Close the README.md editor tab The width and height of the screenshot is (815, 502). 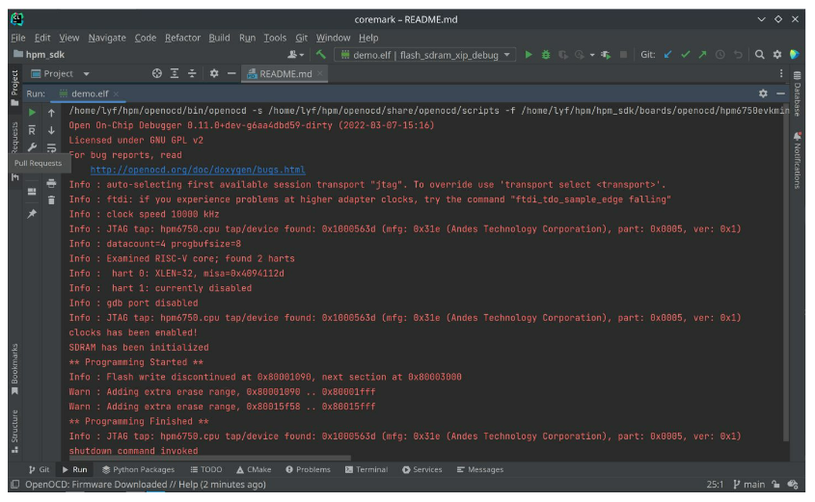[321, 73]
